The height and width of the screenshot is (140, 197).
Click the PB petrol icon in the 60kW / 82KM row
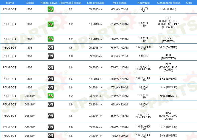coord(50,9)
